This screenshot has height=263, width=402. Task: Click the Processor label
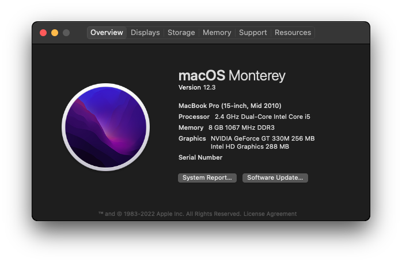click(x=194, y=117)
